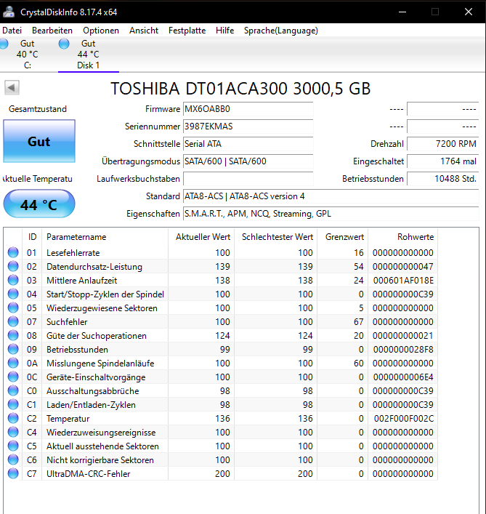This screenshot has width=486, height=514.
Task: Click the status orb for Güte der Suchoperationen
Action: pos(13,335)
